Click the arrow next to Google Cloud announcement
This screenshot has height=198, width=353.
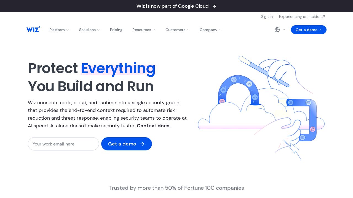coord(214,6)
